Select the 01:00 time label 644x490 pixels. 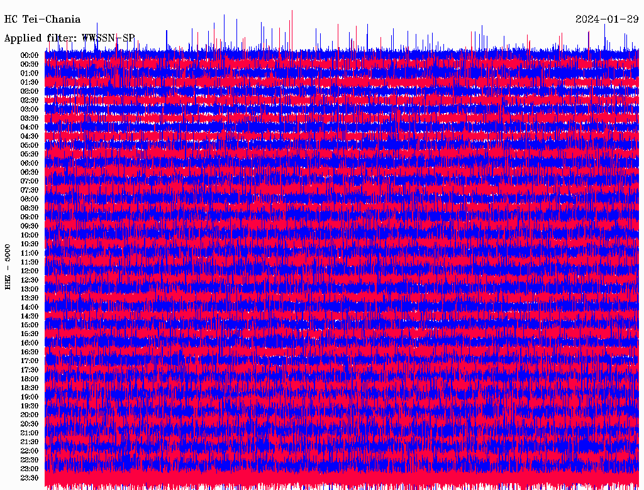tap(30, 73)
